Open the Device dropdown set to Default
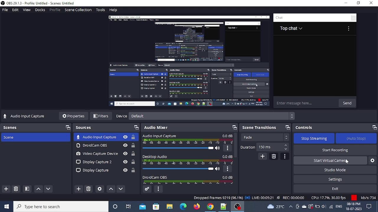Image resolution: width=378 pixels, height=212 pixels. pos(212,116)
